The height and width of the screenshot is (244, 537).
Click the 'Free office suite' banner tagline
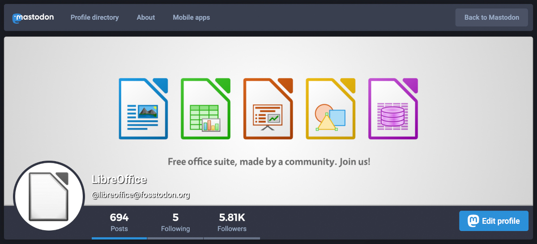pyautogui.click(x=269, y=162)
